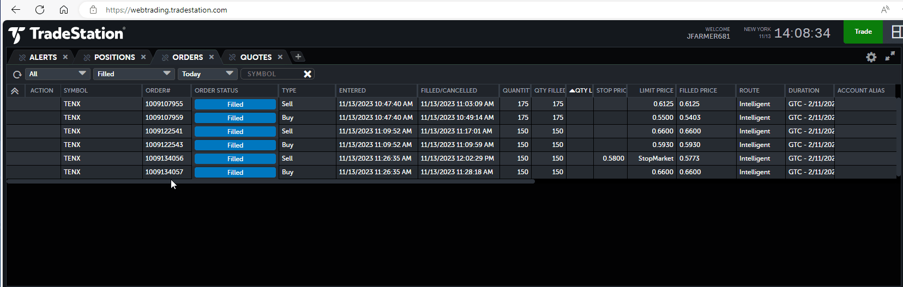Open the Quotes tab
903x287 pixels.
(256, 57)
